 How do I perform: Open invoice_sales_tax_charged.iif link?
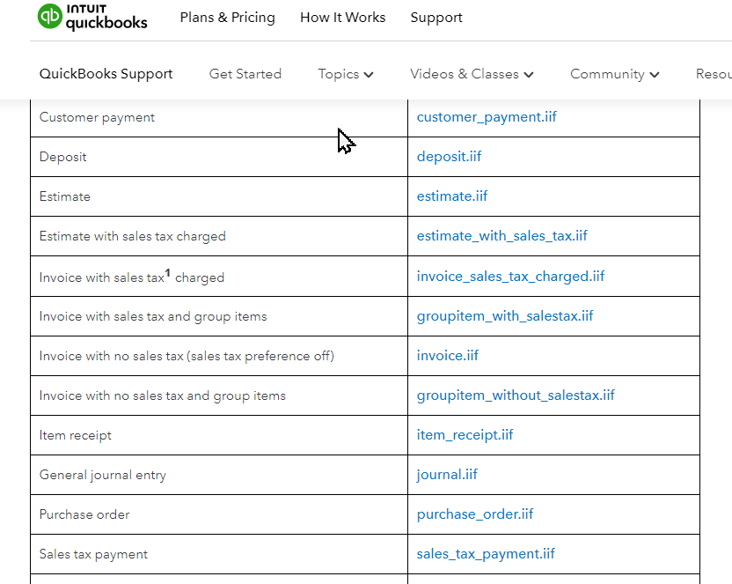click(510, 276)
